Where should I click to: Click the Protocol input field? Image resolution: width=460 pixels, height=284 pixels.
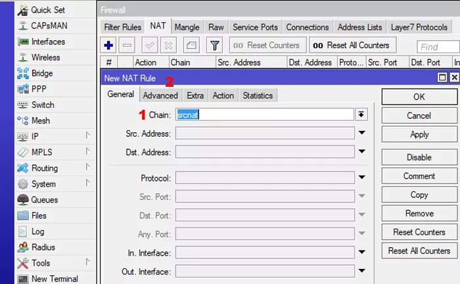click(265, 177)
